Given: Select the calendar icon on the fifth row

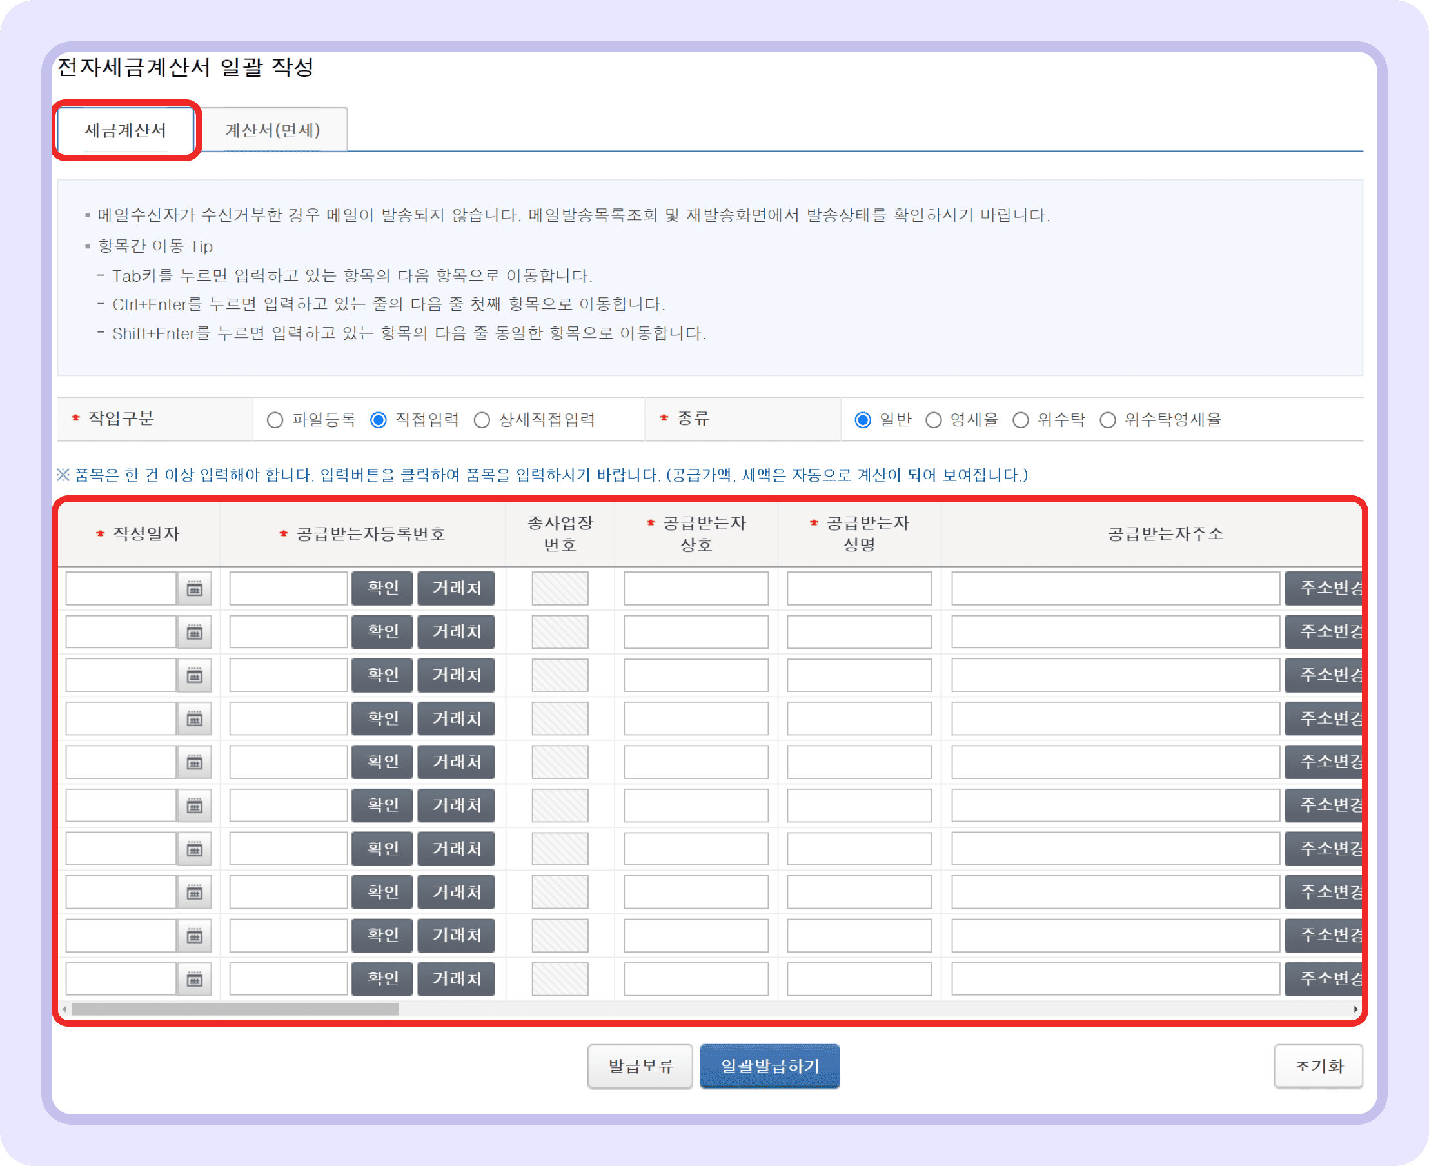Looking at the screenshot, I should coord(195,762).
